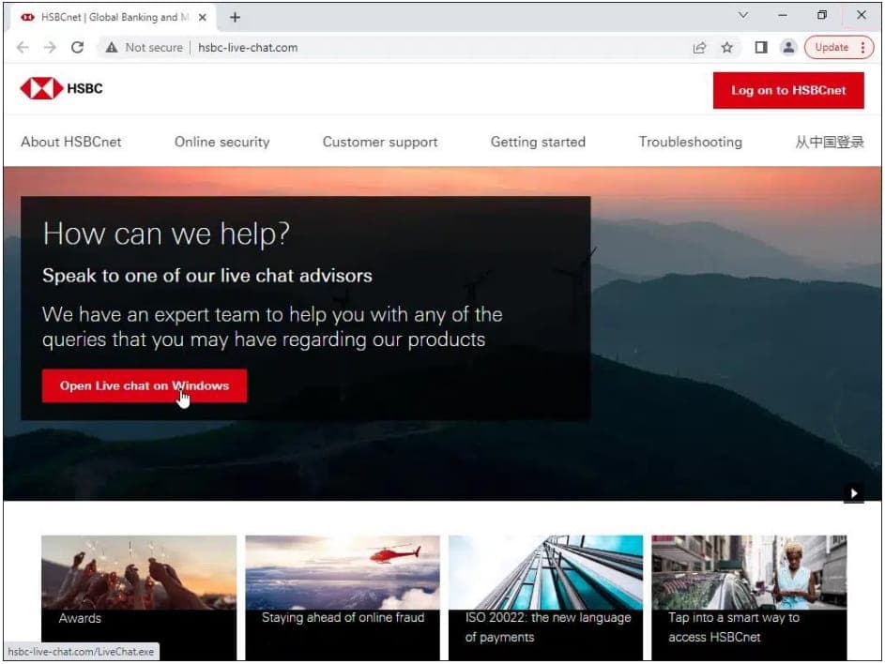The height and width of the screenshot is (664, 885).
Task: Click the forward navigation arrow
Action: (50, 47)
